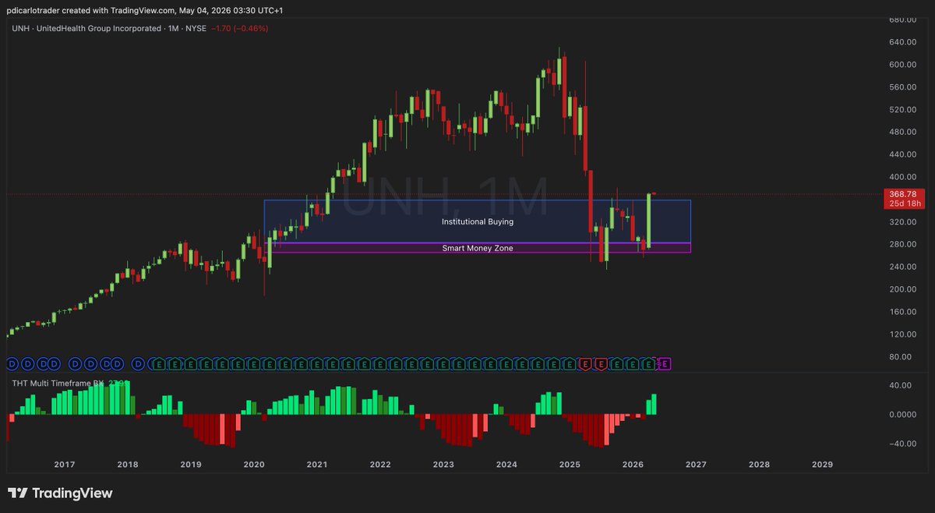
Task: Click the 25d 18h bar countdown label
Action: click(x=903, y=203)
